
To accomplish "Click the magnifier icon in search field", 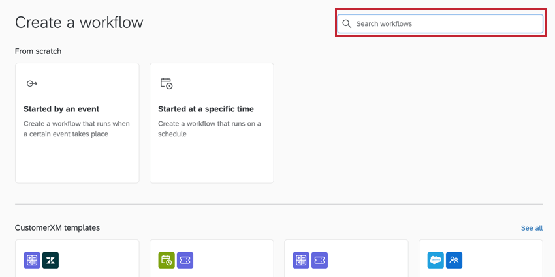I will [x=347, y=24].
